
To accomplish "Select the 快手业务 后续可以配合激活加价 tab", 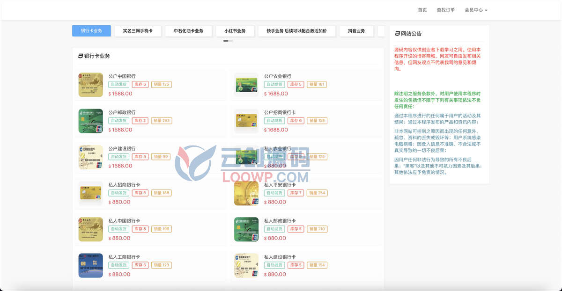I will (297, 31).
